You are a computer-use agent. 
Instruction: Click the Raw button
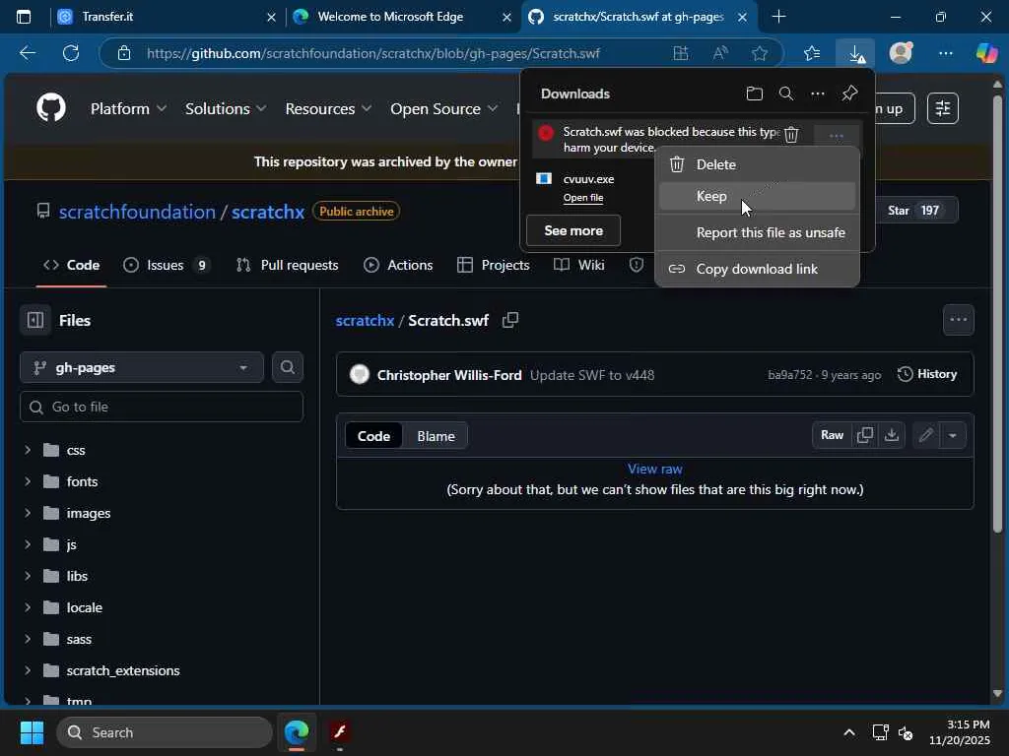(832, 435)
